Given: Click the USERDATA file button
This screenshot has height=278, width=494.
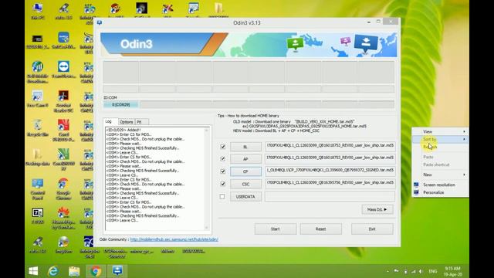Looking at the screenshot, I should point(245,196).
